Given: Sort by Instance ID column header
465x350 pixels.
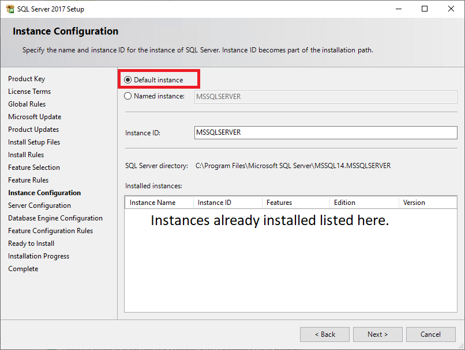Looking at the screenshot, I should 228,203.
